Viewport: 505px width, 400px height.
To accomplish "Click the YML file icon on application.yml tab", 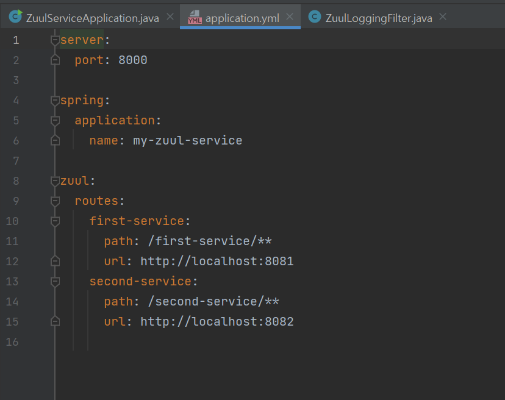I will [195, 17].
